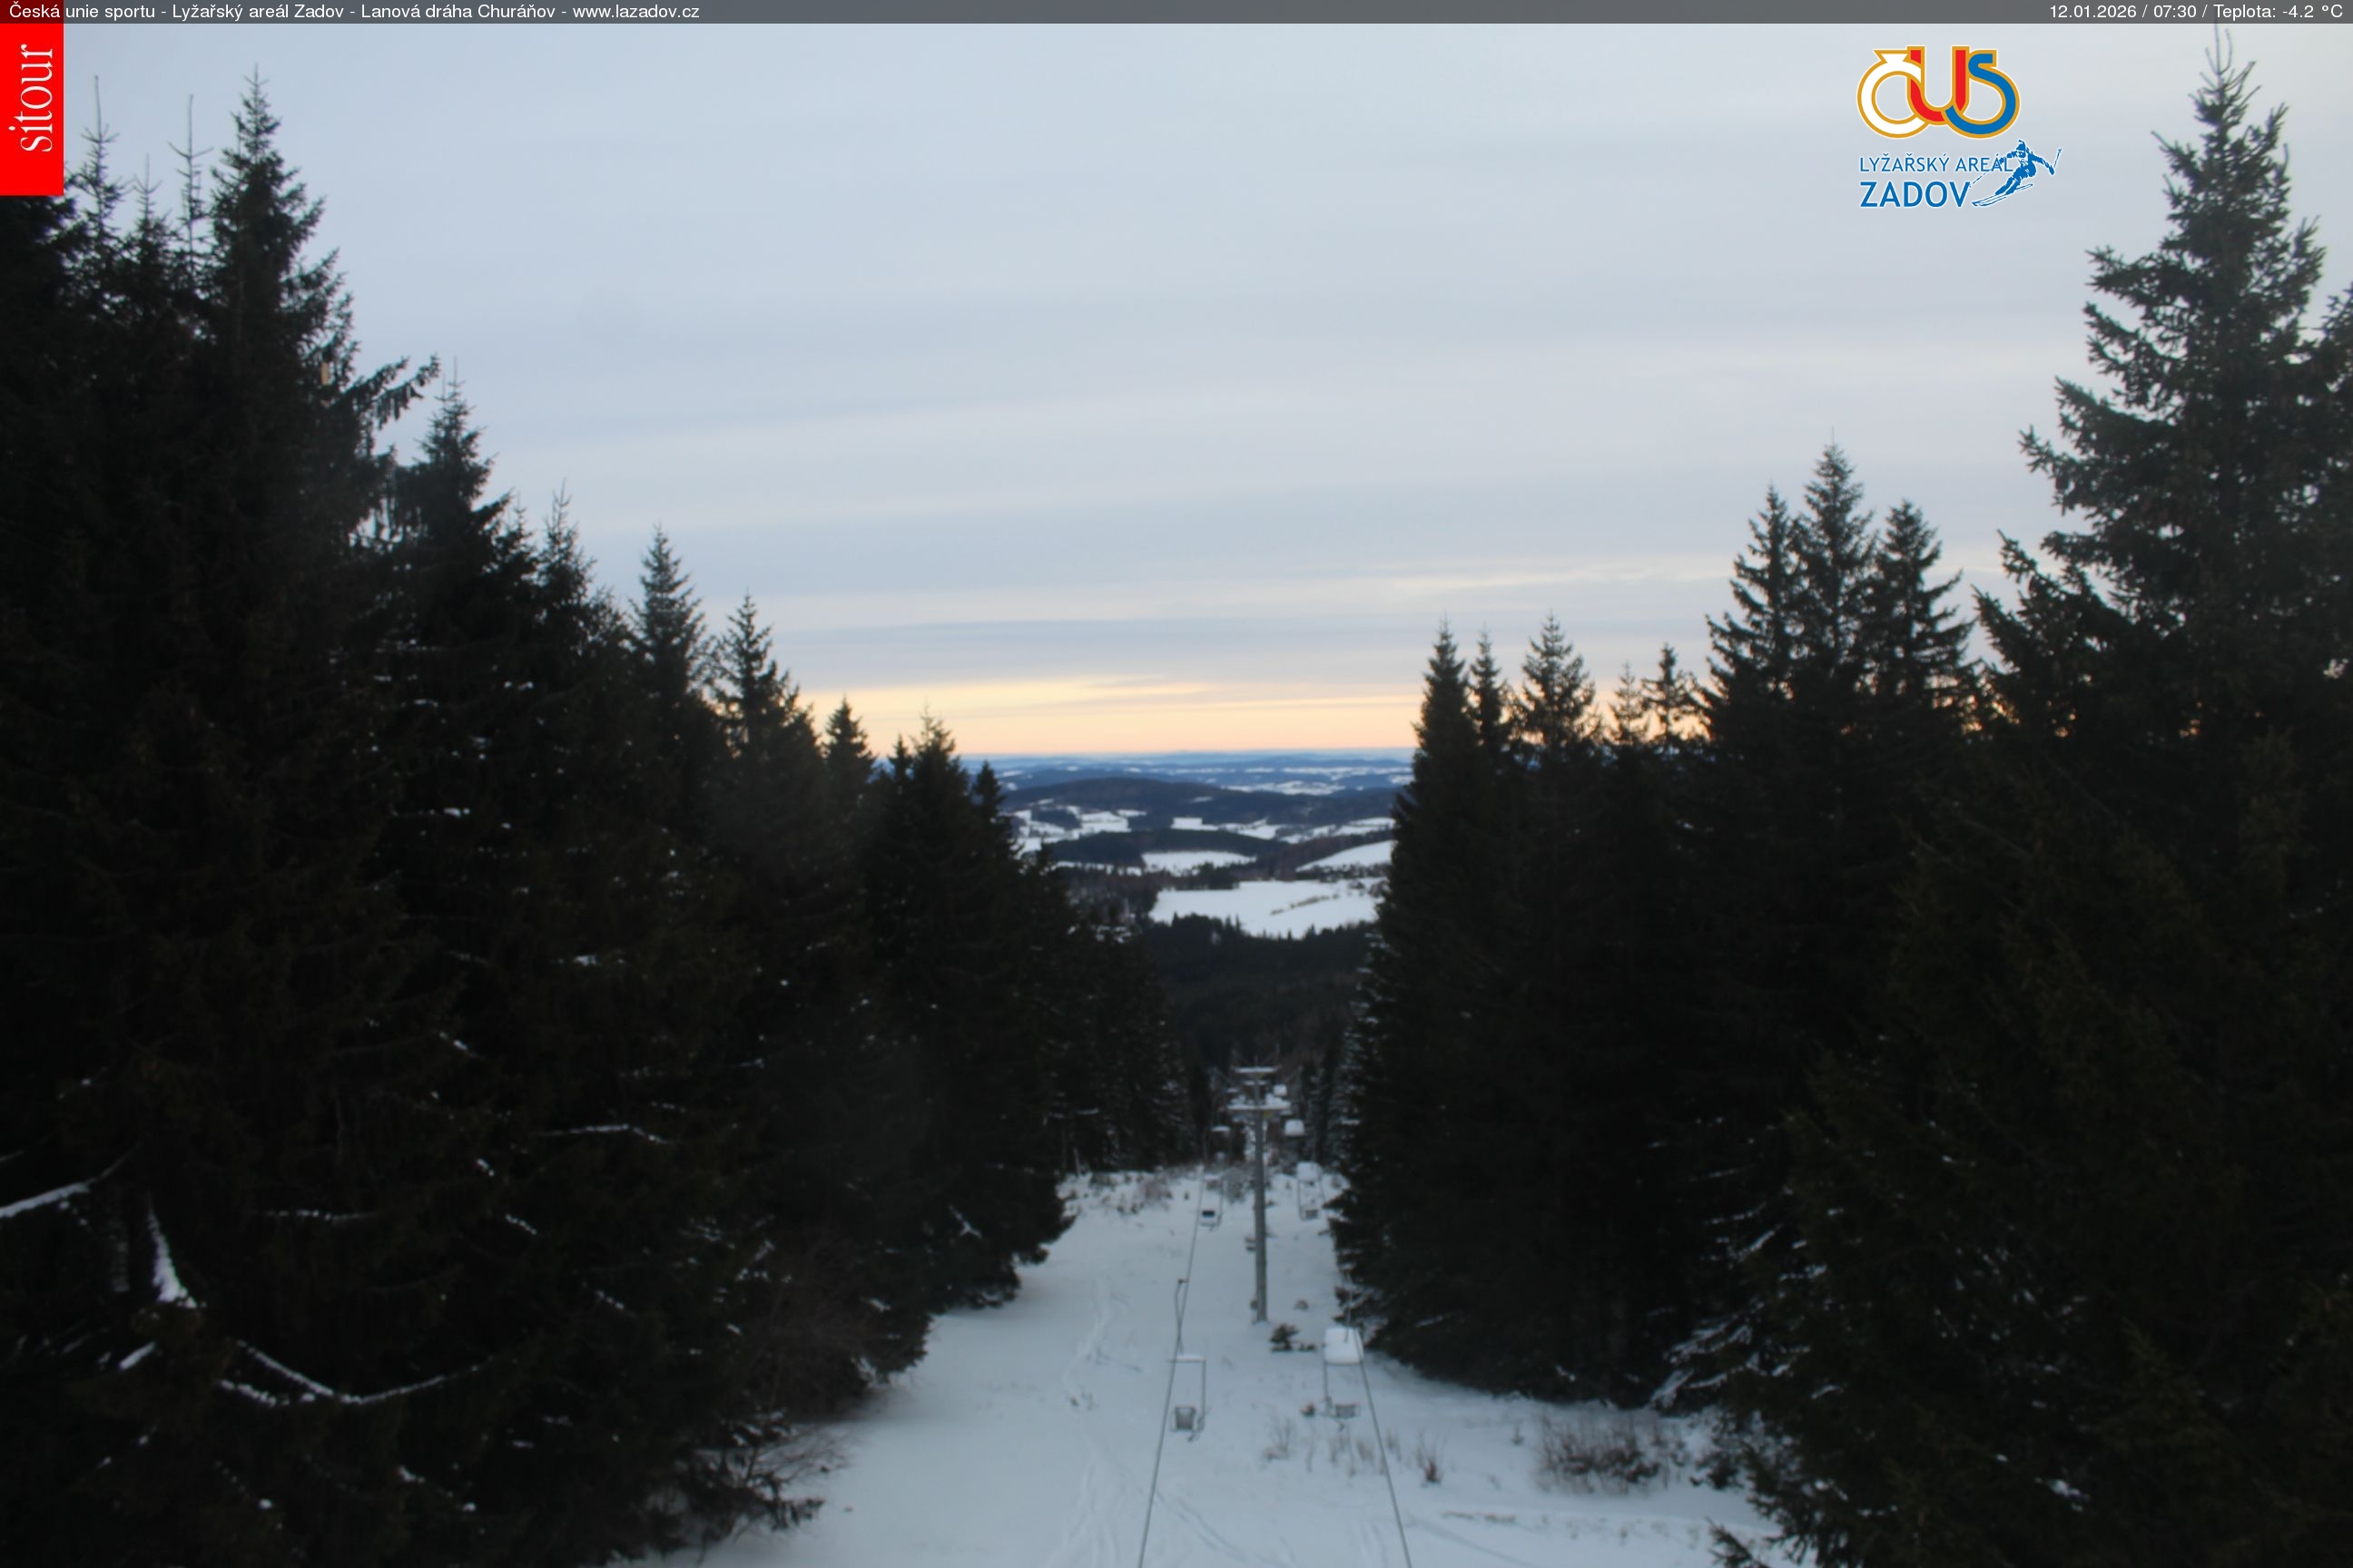Click the 'Lyžařský areál Zadov' header label

(x=258, y=12)
